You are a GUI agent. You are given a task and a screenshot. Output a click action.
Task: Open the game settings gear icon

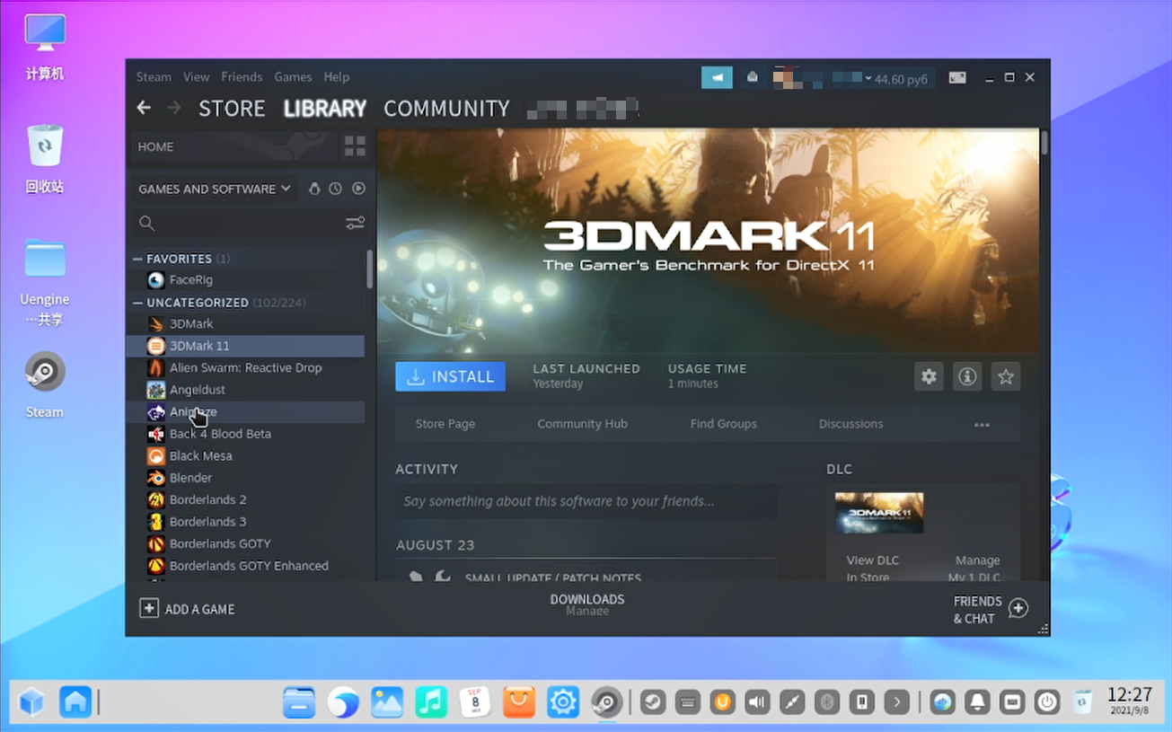point(929,376)
